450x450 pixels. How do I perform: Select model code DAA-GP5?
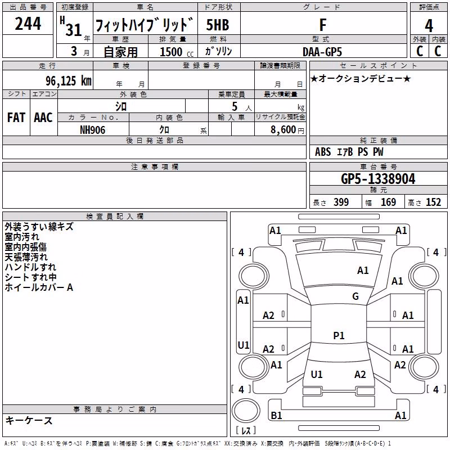click(322, 52)
